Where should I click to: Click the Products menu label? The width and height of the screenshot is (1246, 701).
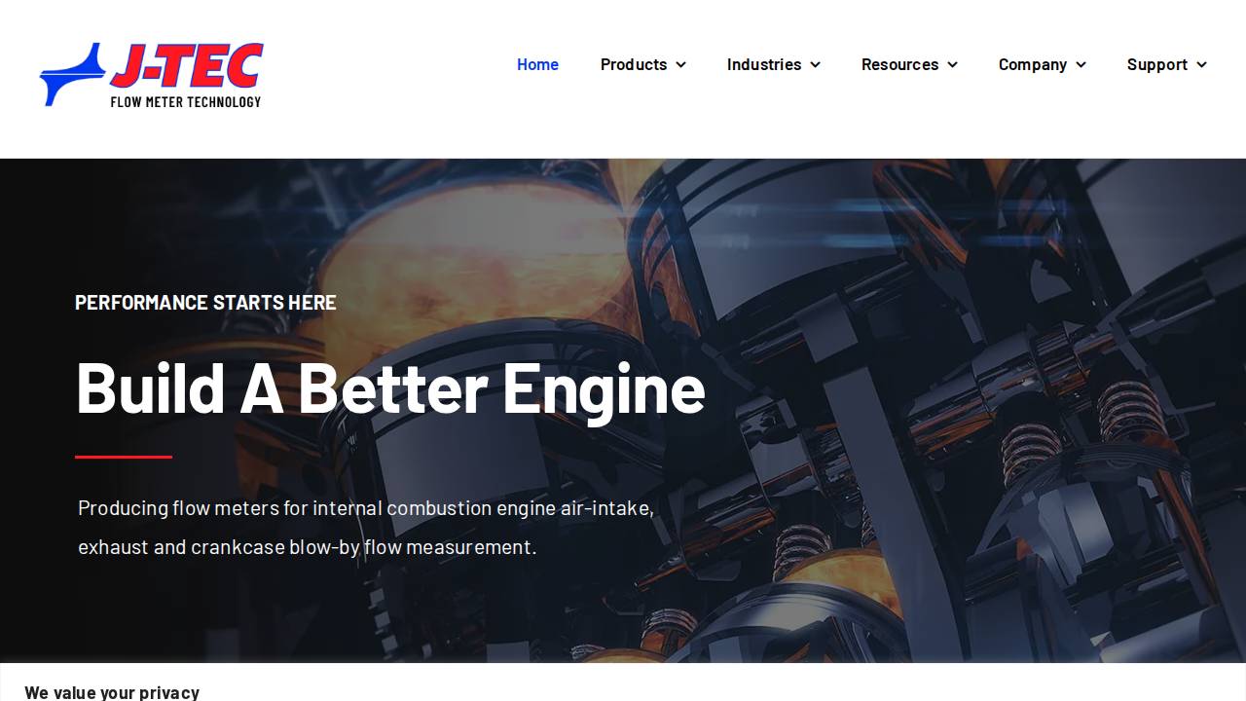[634, 64]
